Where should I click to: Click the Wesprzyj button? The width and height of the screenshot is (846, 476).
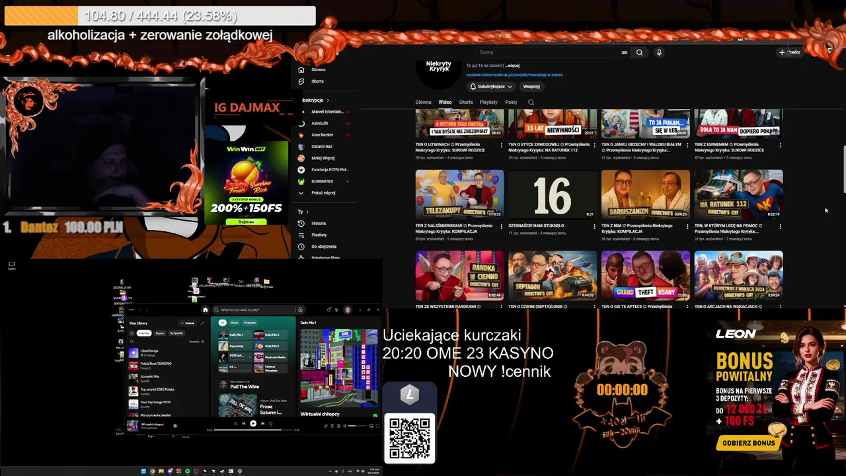(531, 87)
